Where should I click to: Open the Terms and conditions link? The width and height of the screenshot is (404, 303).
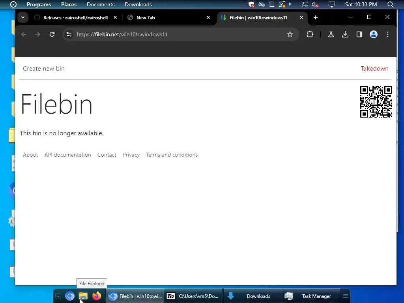[x=172, y=155]
